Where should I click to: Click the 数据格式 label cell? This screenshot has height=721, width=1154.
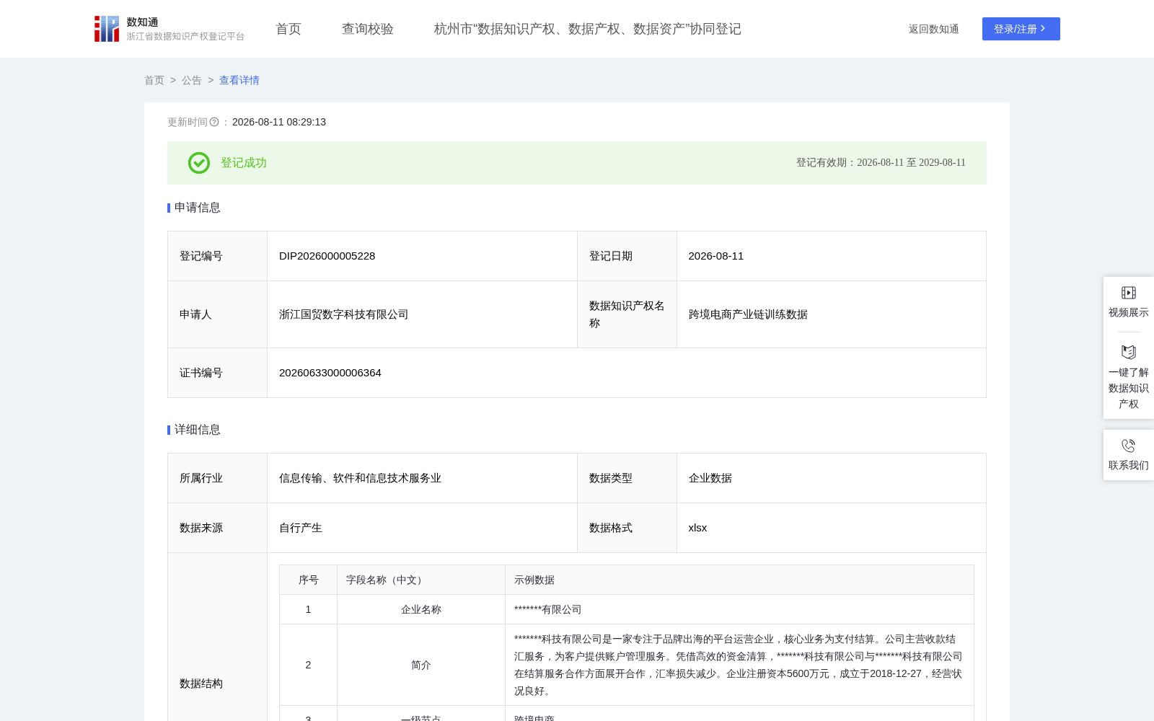(x=627, y=528)
